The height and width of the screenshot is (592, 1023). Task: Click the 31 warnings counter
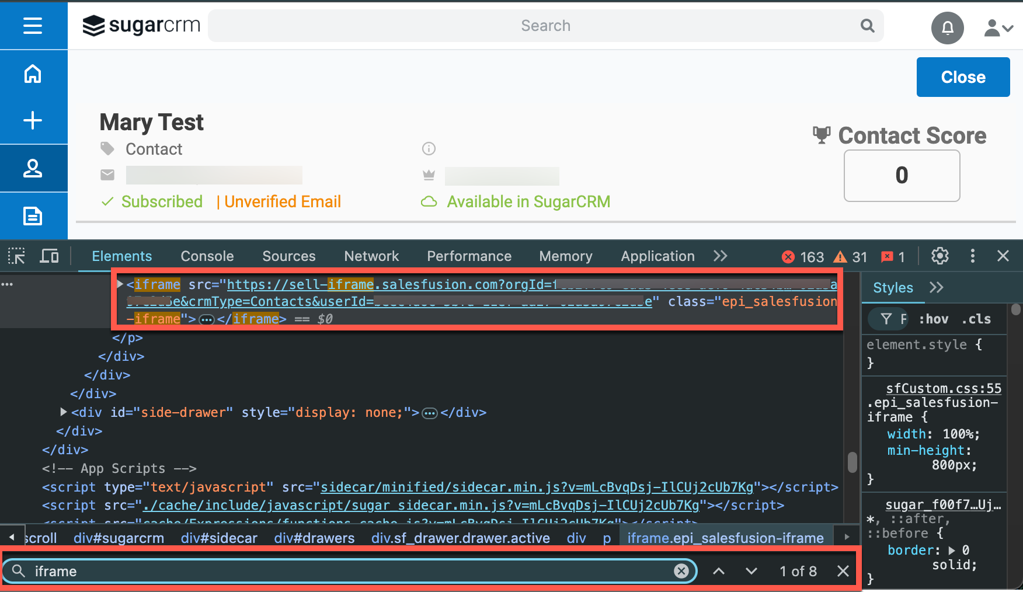pos(850,257)
